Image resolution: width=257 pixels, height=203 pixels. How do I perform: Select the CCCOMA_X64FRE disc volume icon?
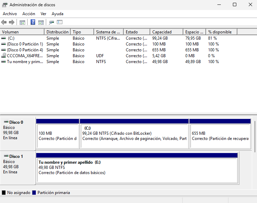3,55
